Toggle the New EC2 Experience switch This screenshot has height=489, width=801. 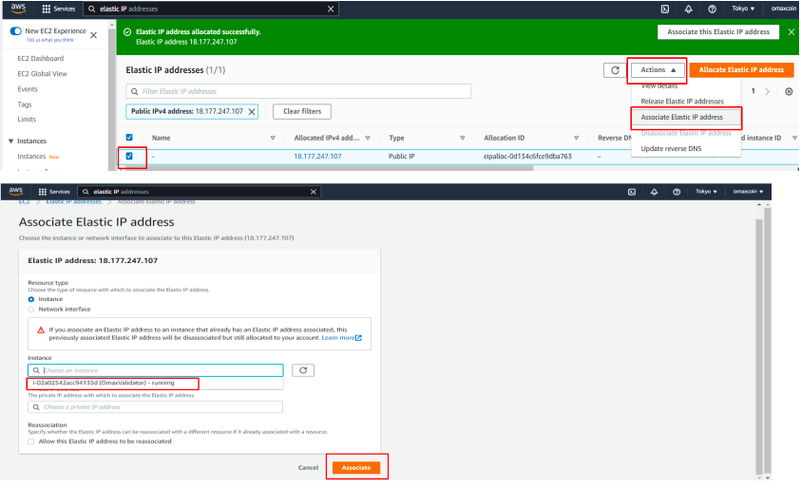pos(14,32)
